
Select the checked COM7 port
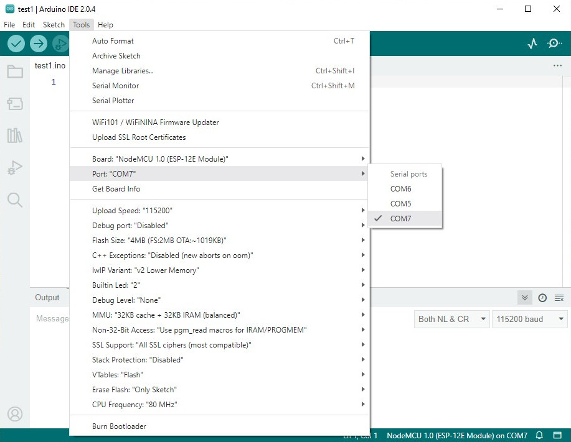(x=401, y=219)
